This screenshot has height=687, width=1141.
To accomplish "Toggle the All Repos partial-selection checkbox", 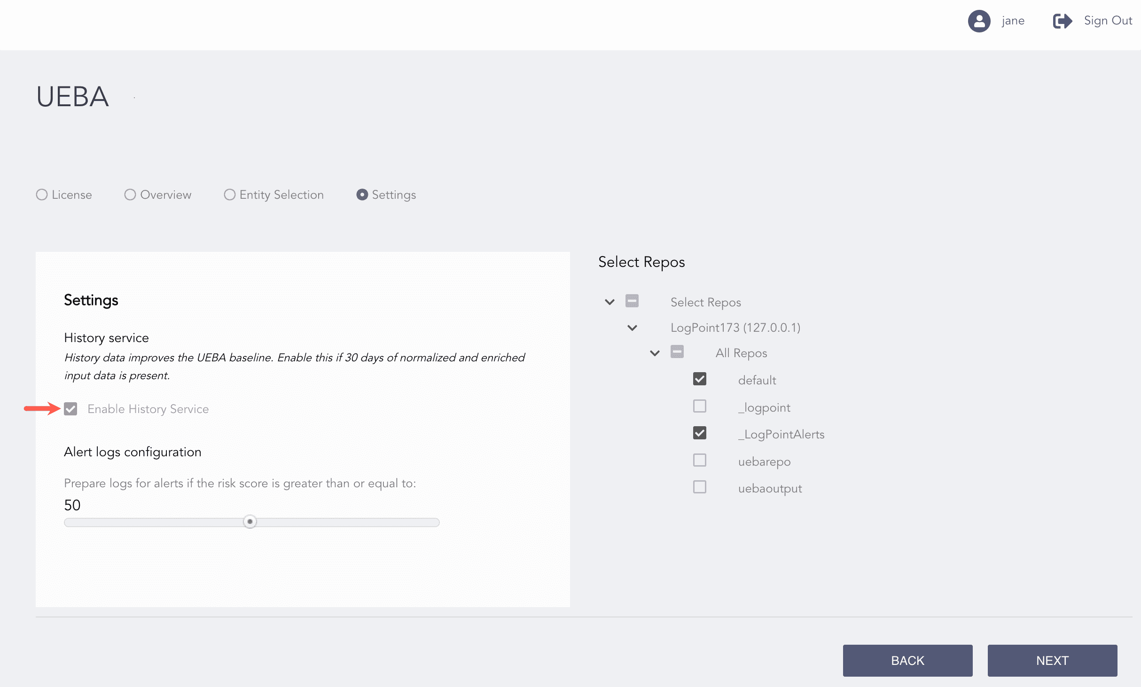I will (677, 351).
